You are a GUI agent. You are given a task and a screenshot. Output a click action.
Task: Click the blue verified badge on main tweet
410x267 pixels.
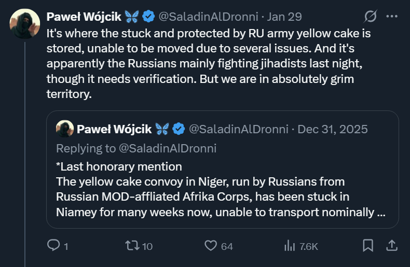click(x=148, y=17)
